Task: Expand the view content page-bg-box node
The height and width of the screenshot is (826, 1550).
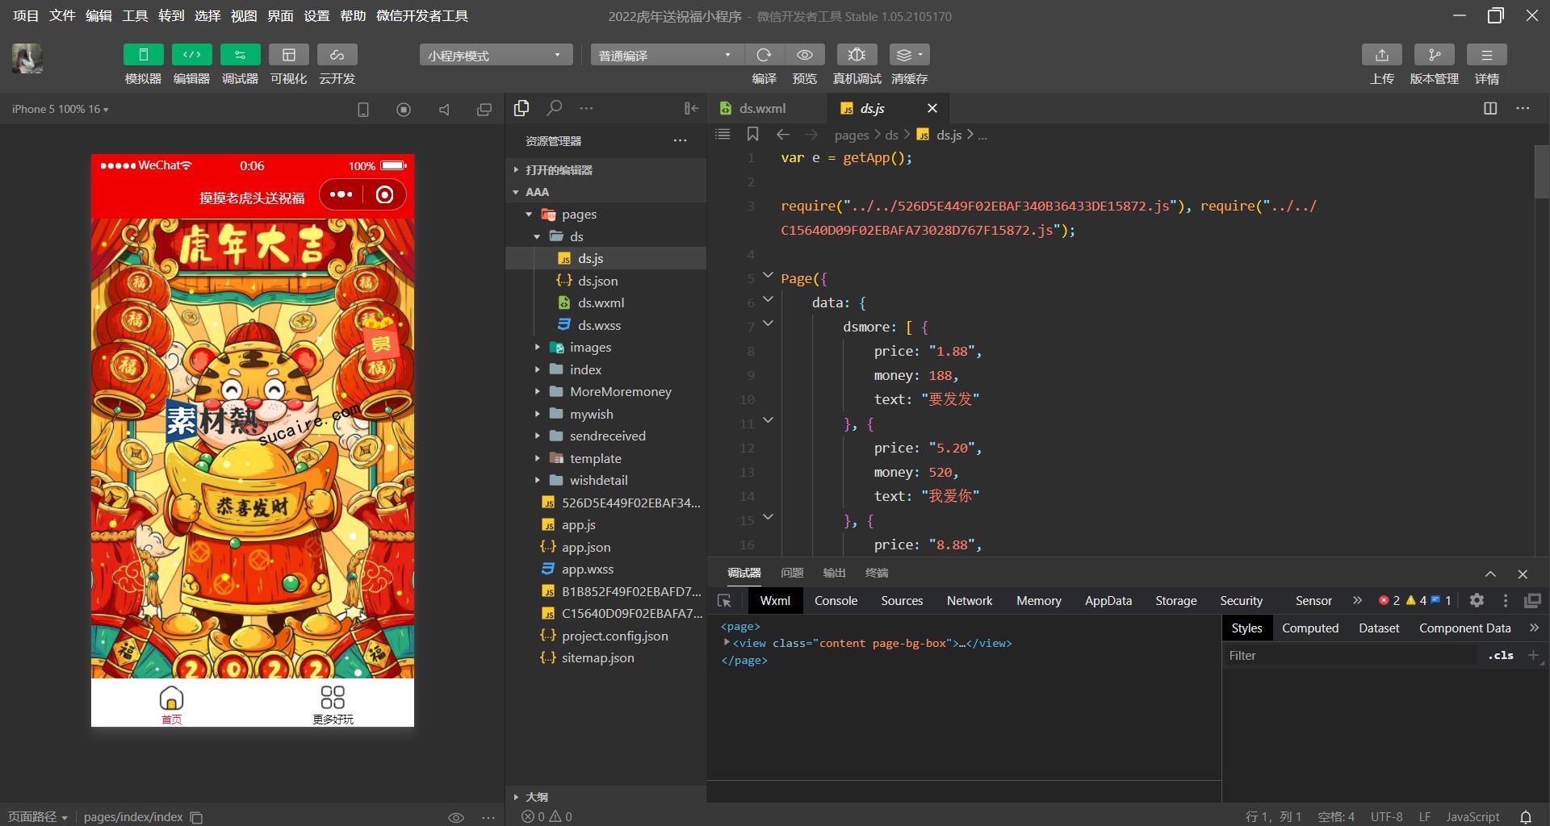Action: (x=727, y=642)
